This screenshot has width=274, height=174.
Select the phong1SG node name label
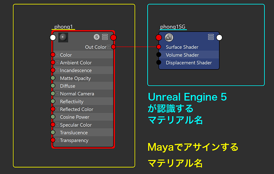coord(173,27)
